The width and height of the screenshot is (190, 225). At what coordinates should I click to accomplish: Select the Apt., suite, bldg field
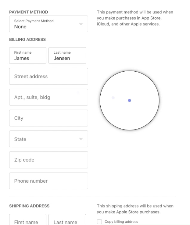coord(48,97)
